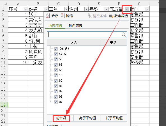This screenshot has height=126, width=166.
Task: Sort descending with 降序 button
Action: 67,16
